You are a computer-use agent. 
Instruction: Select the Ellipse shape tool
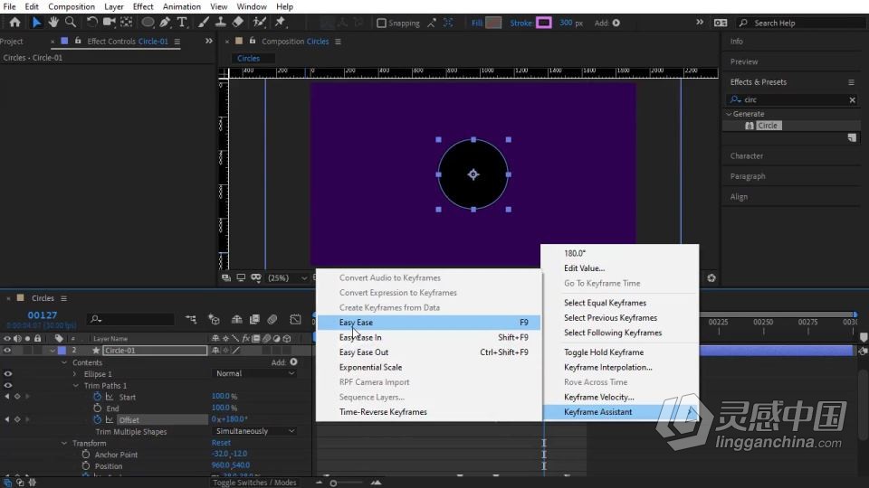pos(148,22)
